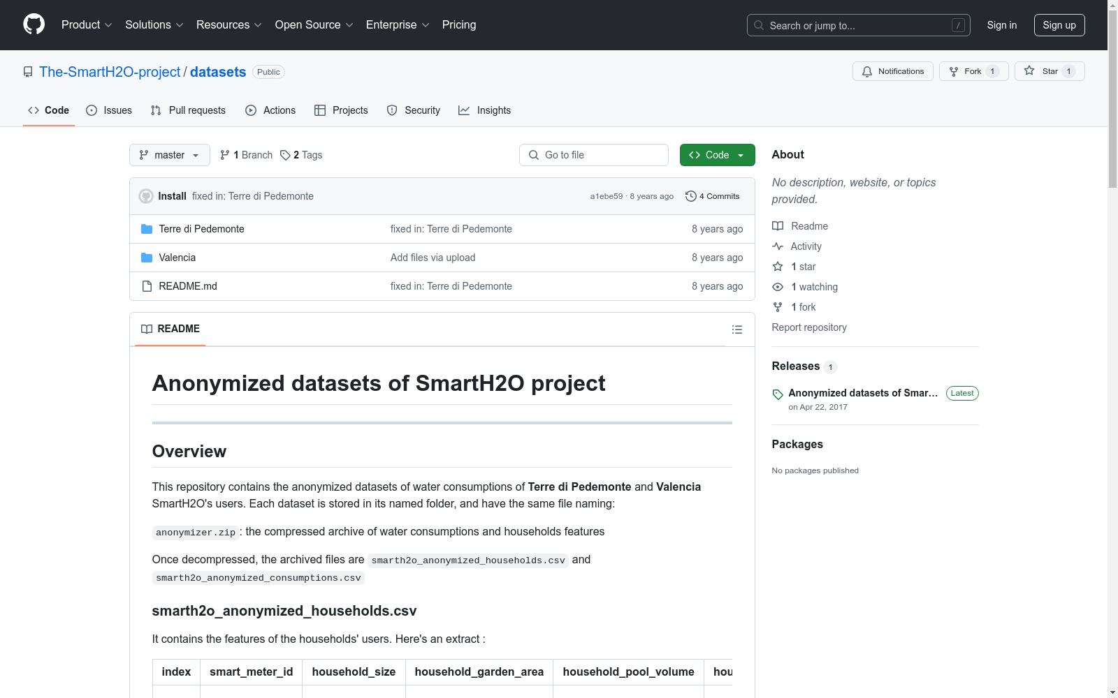Click the Sign in link

coord(1002,25)
